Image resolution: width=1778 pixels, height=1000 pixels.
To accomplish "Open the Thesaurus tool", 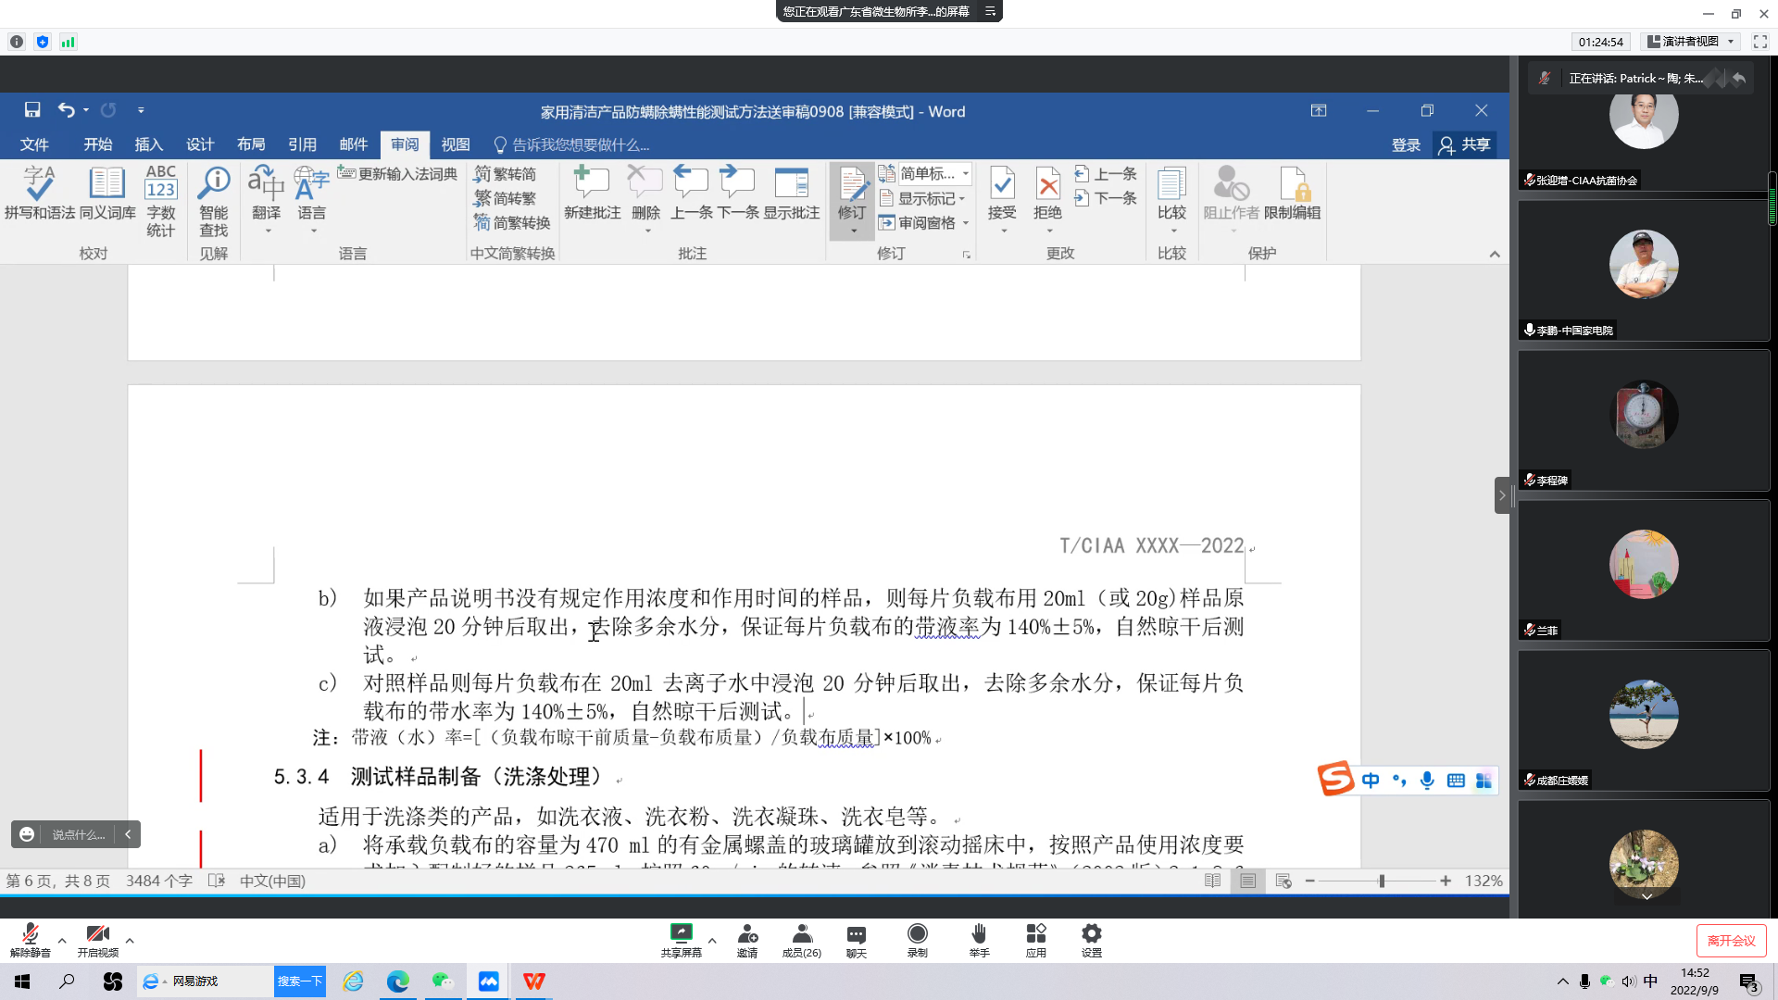I will (107, 194).
